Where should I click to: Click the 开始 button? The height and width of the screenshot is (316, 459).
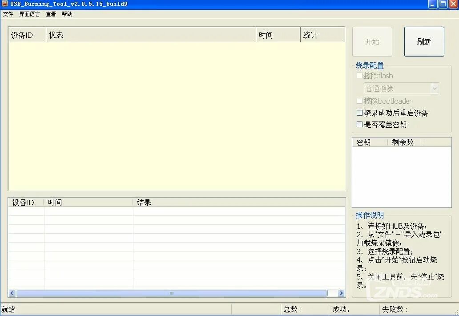point(372,41)
